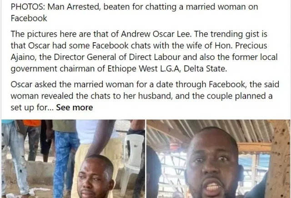Image resolution: width=291 pixels, height=198 pixels.
Task: Open the right selfie photo under the roof
Action: [218, 159]
